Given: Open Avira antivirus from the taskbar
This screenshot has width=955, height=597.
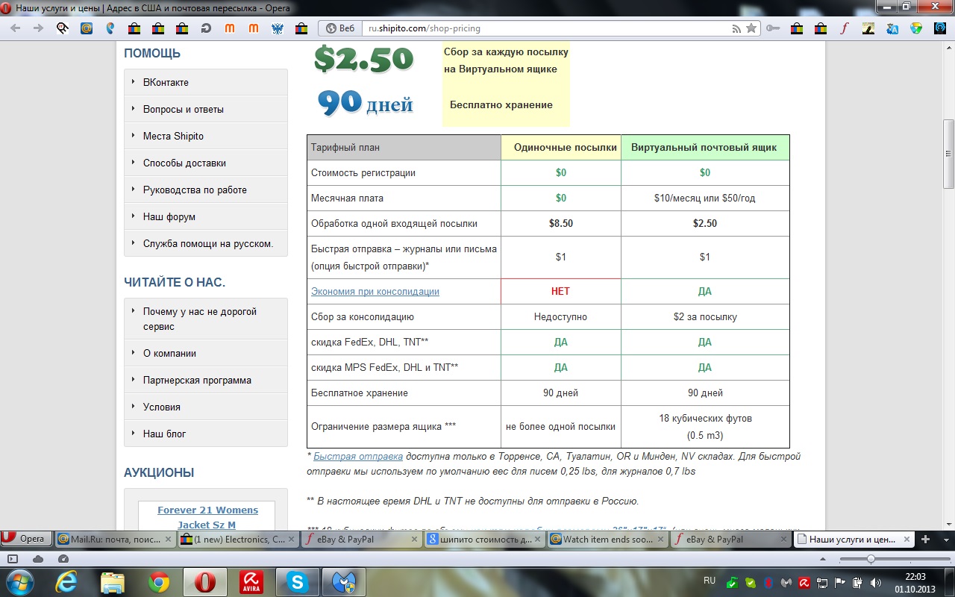Looking at the screenshot, I should pos(251,582).
